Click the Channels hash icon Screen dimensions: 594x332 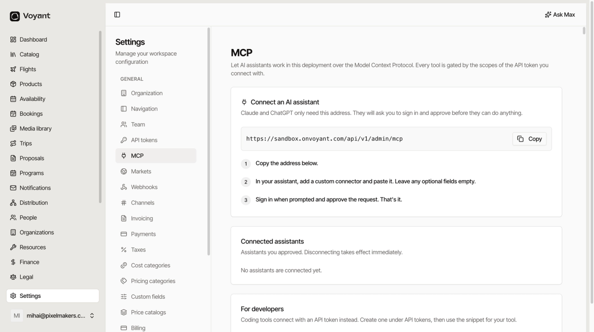pyautogui.click(x=124, y=203)
